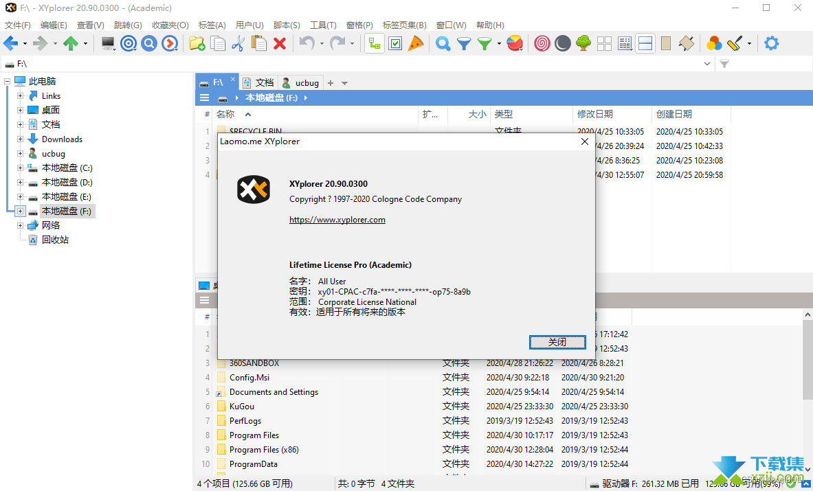The height and width of the screenshot is (491, 813).
Task: Click the floating preview diamond icon
Action: (687, 43)
